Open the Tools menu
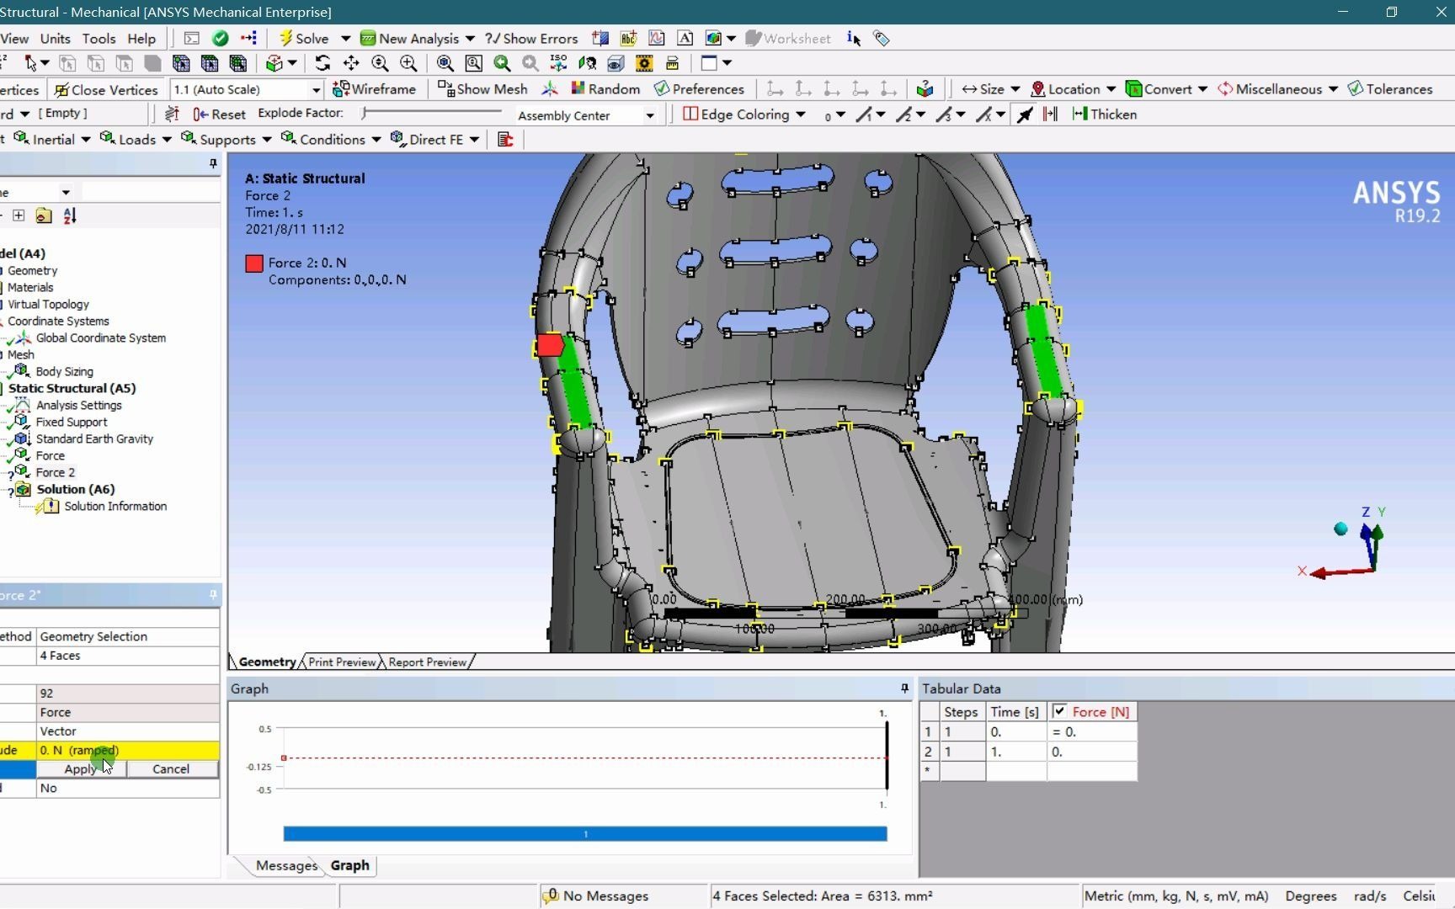 tap(99, 38)
